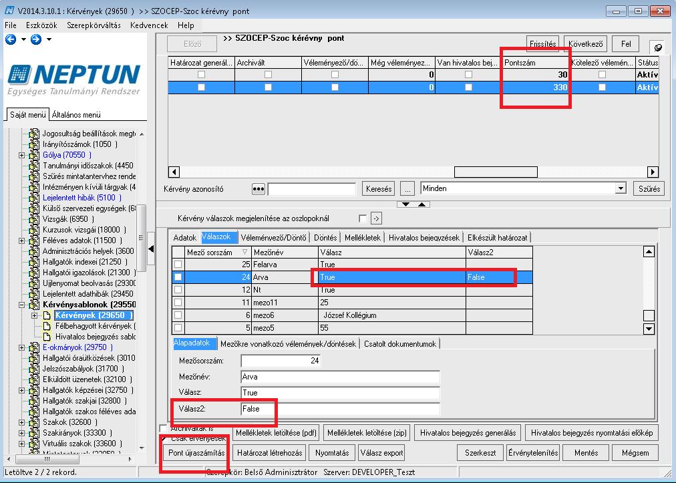Check the row checkbox for mezo11
Screen dimensions: 676x483
click(x=178, y=303)
